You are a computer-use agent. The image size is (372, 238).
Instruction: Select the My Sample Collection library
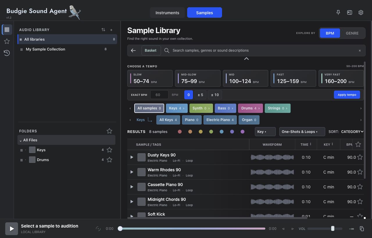point(67,49)
